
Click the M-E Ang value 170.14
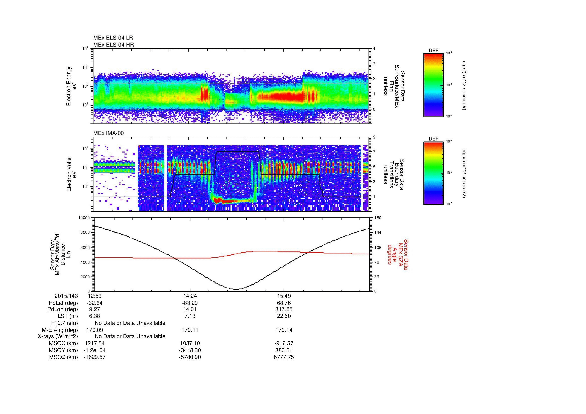[x=284, y=330]
